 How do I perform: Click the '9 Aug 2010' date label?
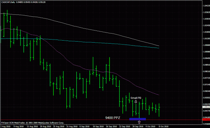coord(18,126)
